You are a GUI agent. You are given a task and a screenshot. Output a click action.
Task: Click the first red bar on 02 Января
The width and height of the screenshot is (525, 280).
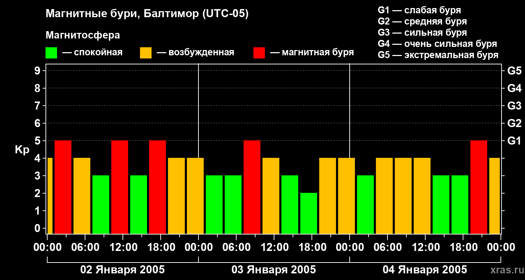tap(63, 187)
